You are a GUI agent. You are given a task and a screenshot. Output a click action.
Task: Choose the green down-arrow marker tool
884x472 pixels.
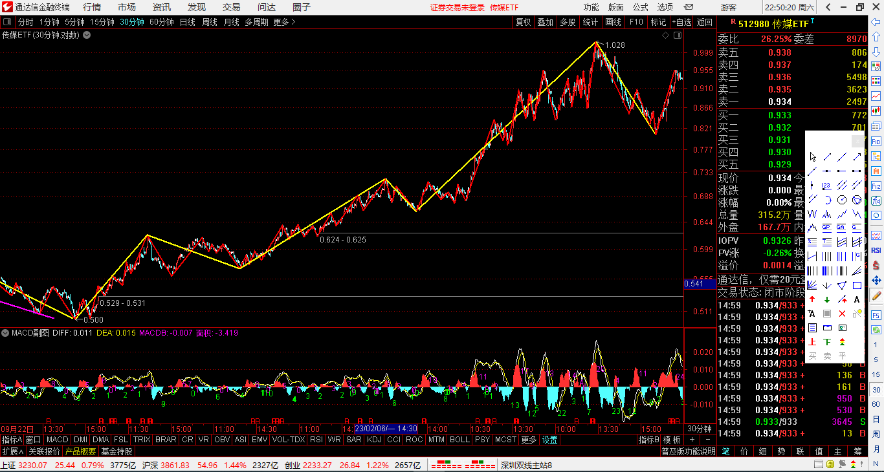827,299
